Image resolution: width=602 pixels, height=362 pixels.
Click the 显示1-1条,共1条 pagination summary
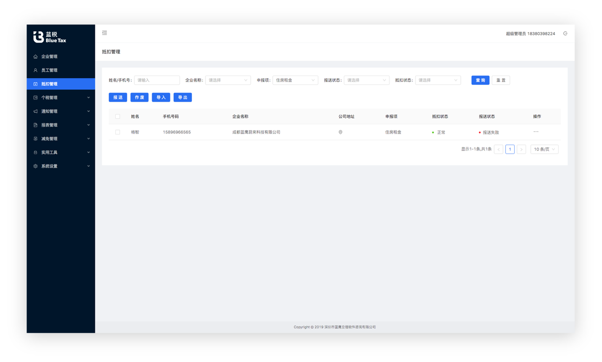476,149
